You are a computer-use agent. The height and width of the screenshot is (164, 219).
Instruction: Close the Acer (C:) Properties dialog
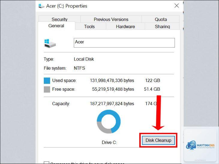[177, 6]
